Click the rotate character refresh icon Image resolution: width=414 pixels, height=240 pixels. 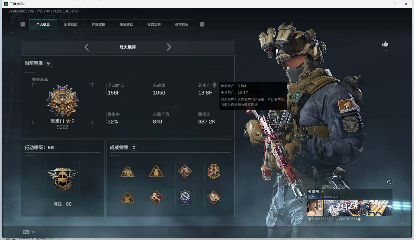(x=389, y=182)
